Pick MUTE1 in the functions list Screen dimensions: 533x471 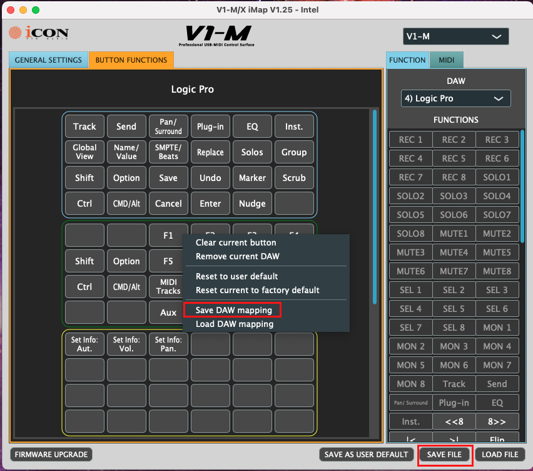coord(454,234)
